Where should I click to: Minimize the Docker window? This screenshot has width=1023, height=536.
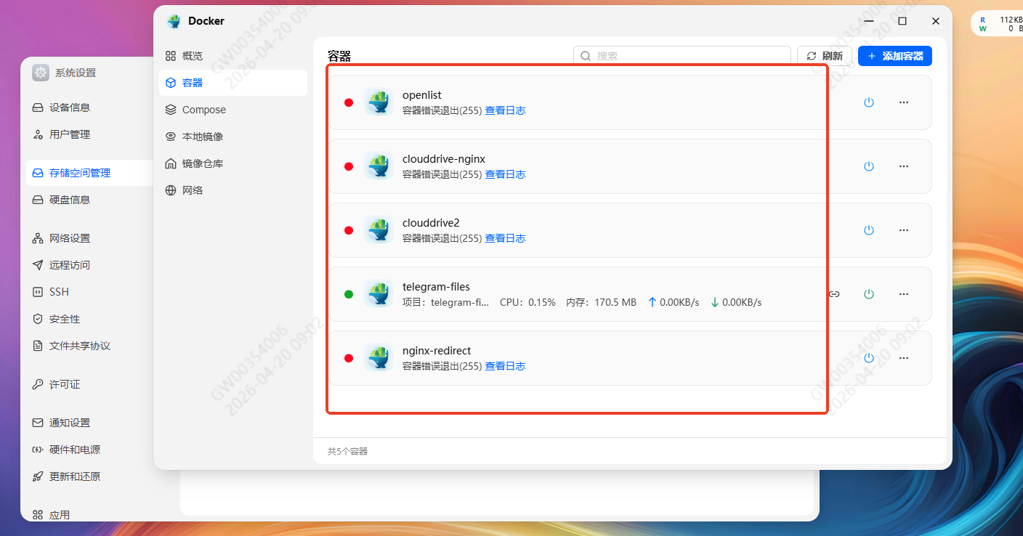869,21
